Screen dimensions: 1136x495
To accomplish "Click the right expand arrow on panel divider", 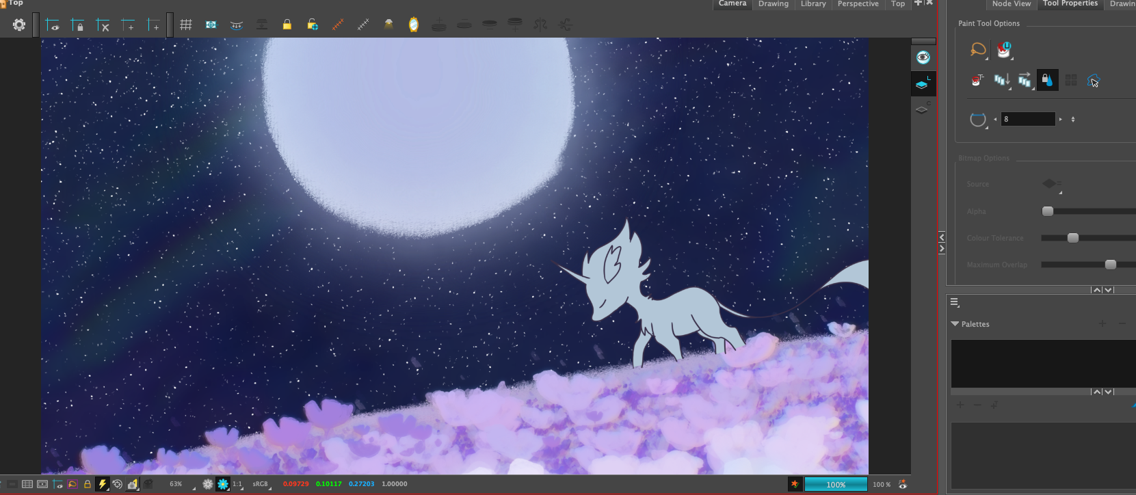I will 942,249.
